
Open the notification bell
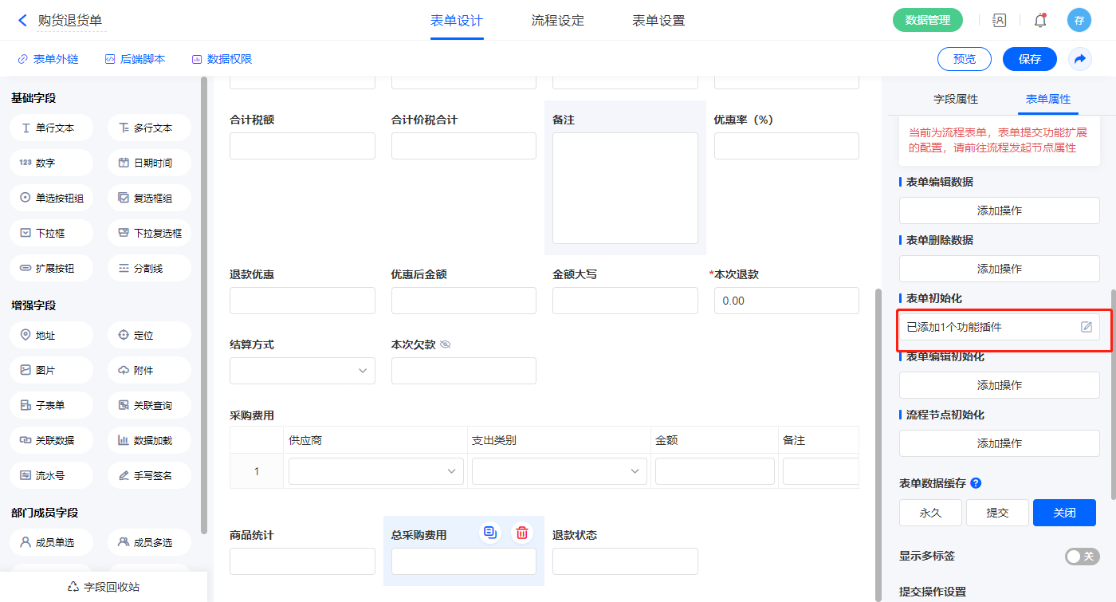1039,21
